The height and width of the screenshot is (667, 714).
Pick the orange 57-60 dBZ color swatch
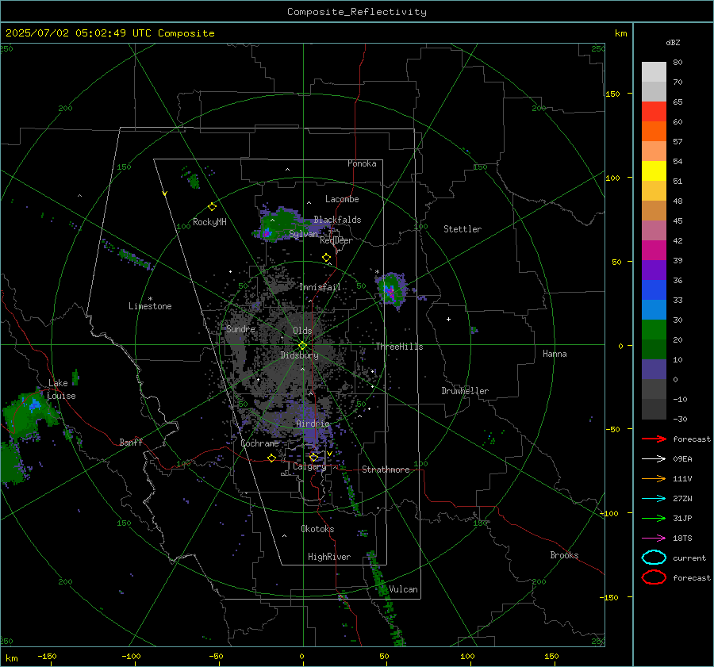point(654,132)
